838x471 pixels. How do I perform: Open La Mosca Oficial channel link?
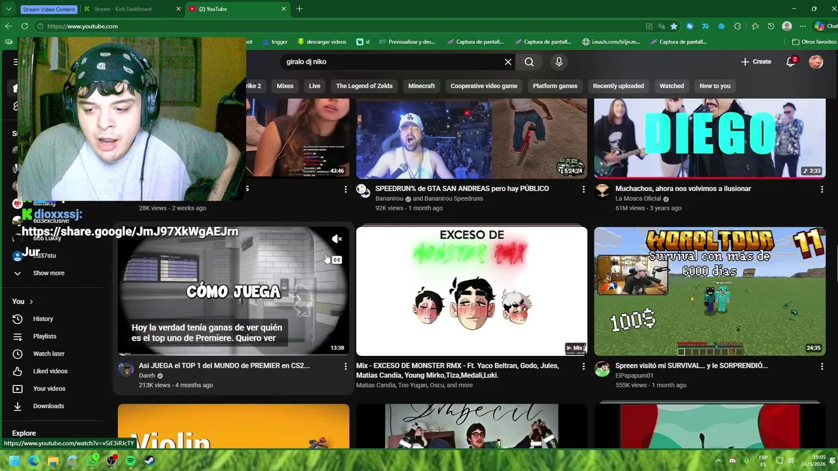pos(638,199)
